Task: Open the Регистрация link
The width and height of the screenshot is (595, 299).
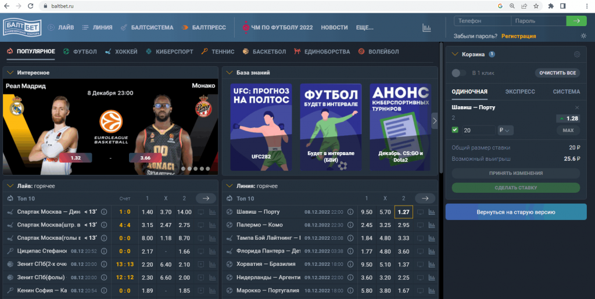Action: click(x=518, y=36)
